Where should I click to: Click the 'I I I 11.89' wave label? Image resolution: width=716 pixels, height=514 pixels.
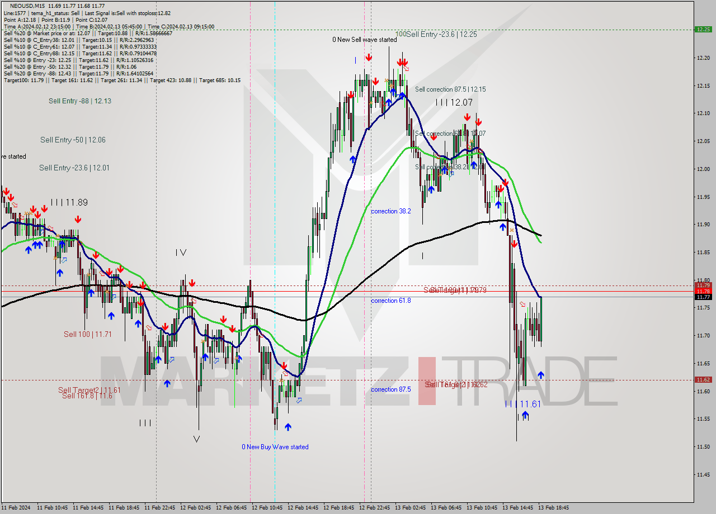click(x=69, y=203)
